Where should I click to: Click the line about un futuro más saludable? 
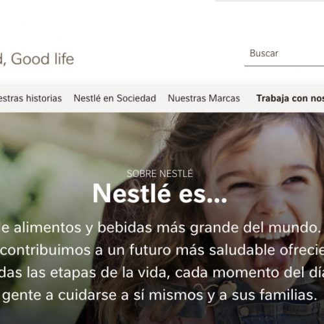coord(162,250)
